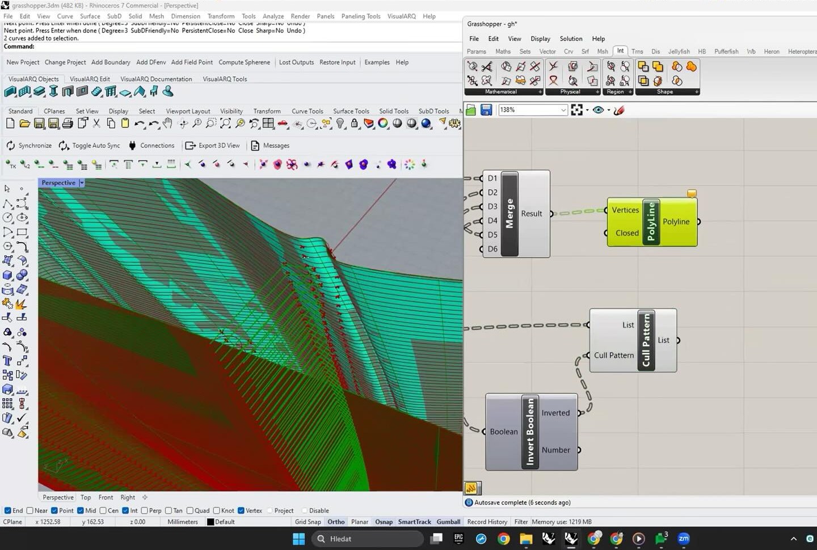Open the Grasshopper preview eye dropdown arrow
This screenshot has height=550, width=817.
point(608,110)
